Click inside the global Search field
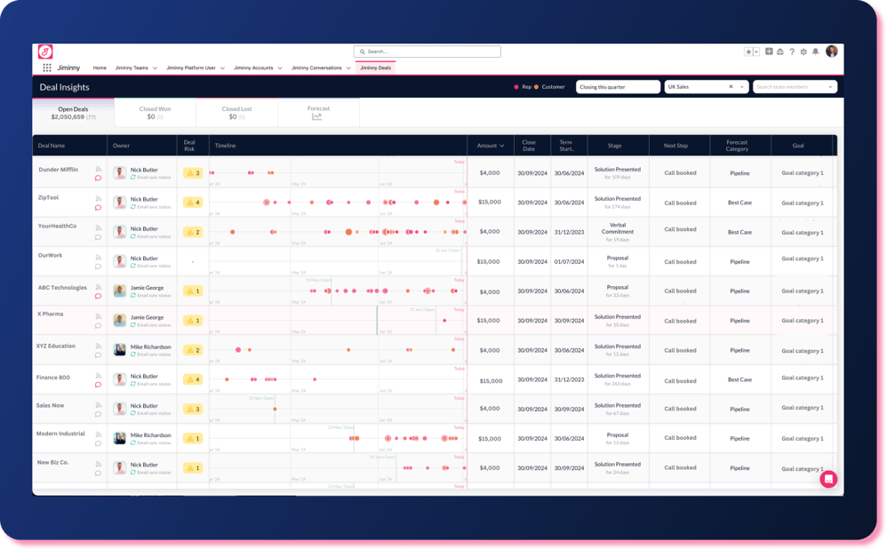This screenshot has width=887, height=550. pos(428,52)
